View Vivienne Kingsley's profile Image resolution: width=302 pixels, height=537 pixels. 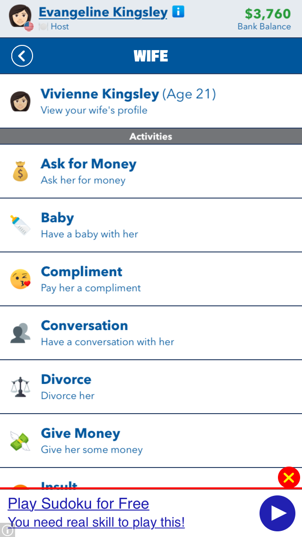[151, 101]
